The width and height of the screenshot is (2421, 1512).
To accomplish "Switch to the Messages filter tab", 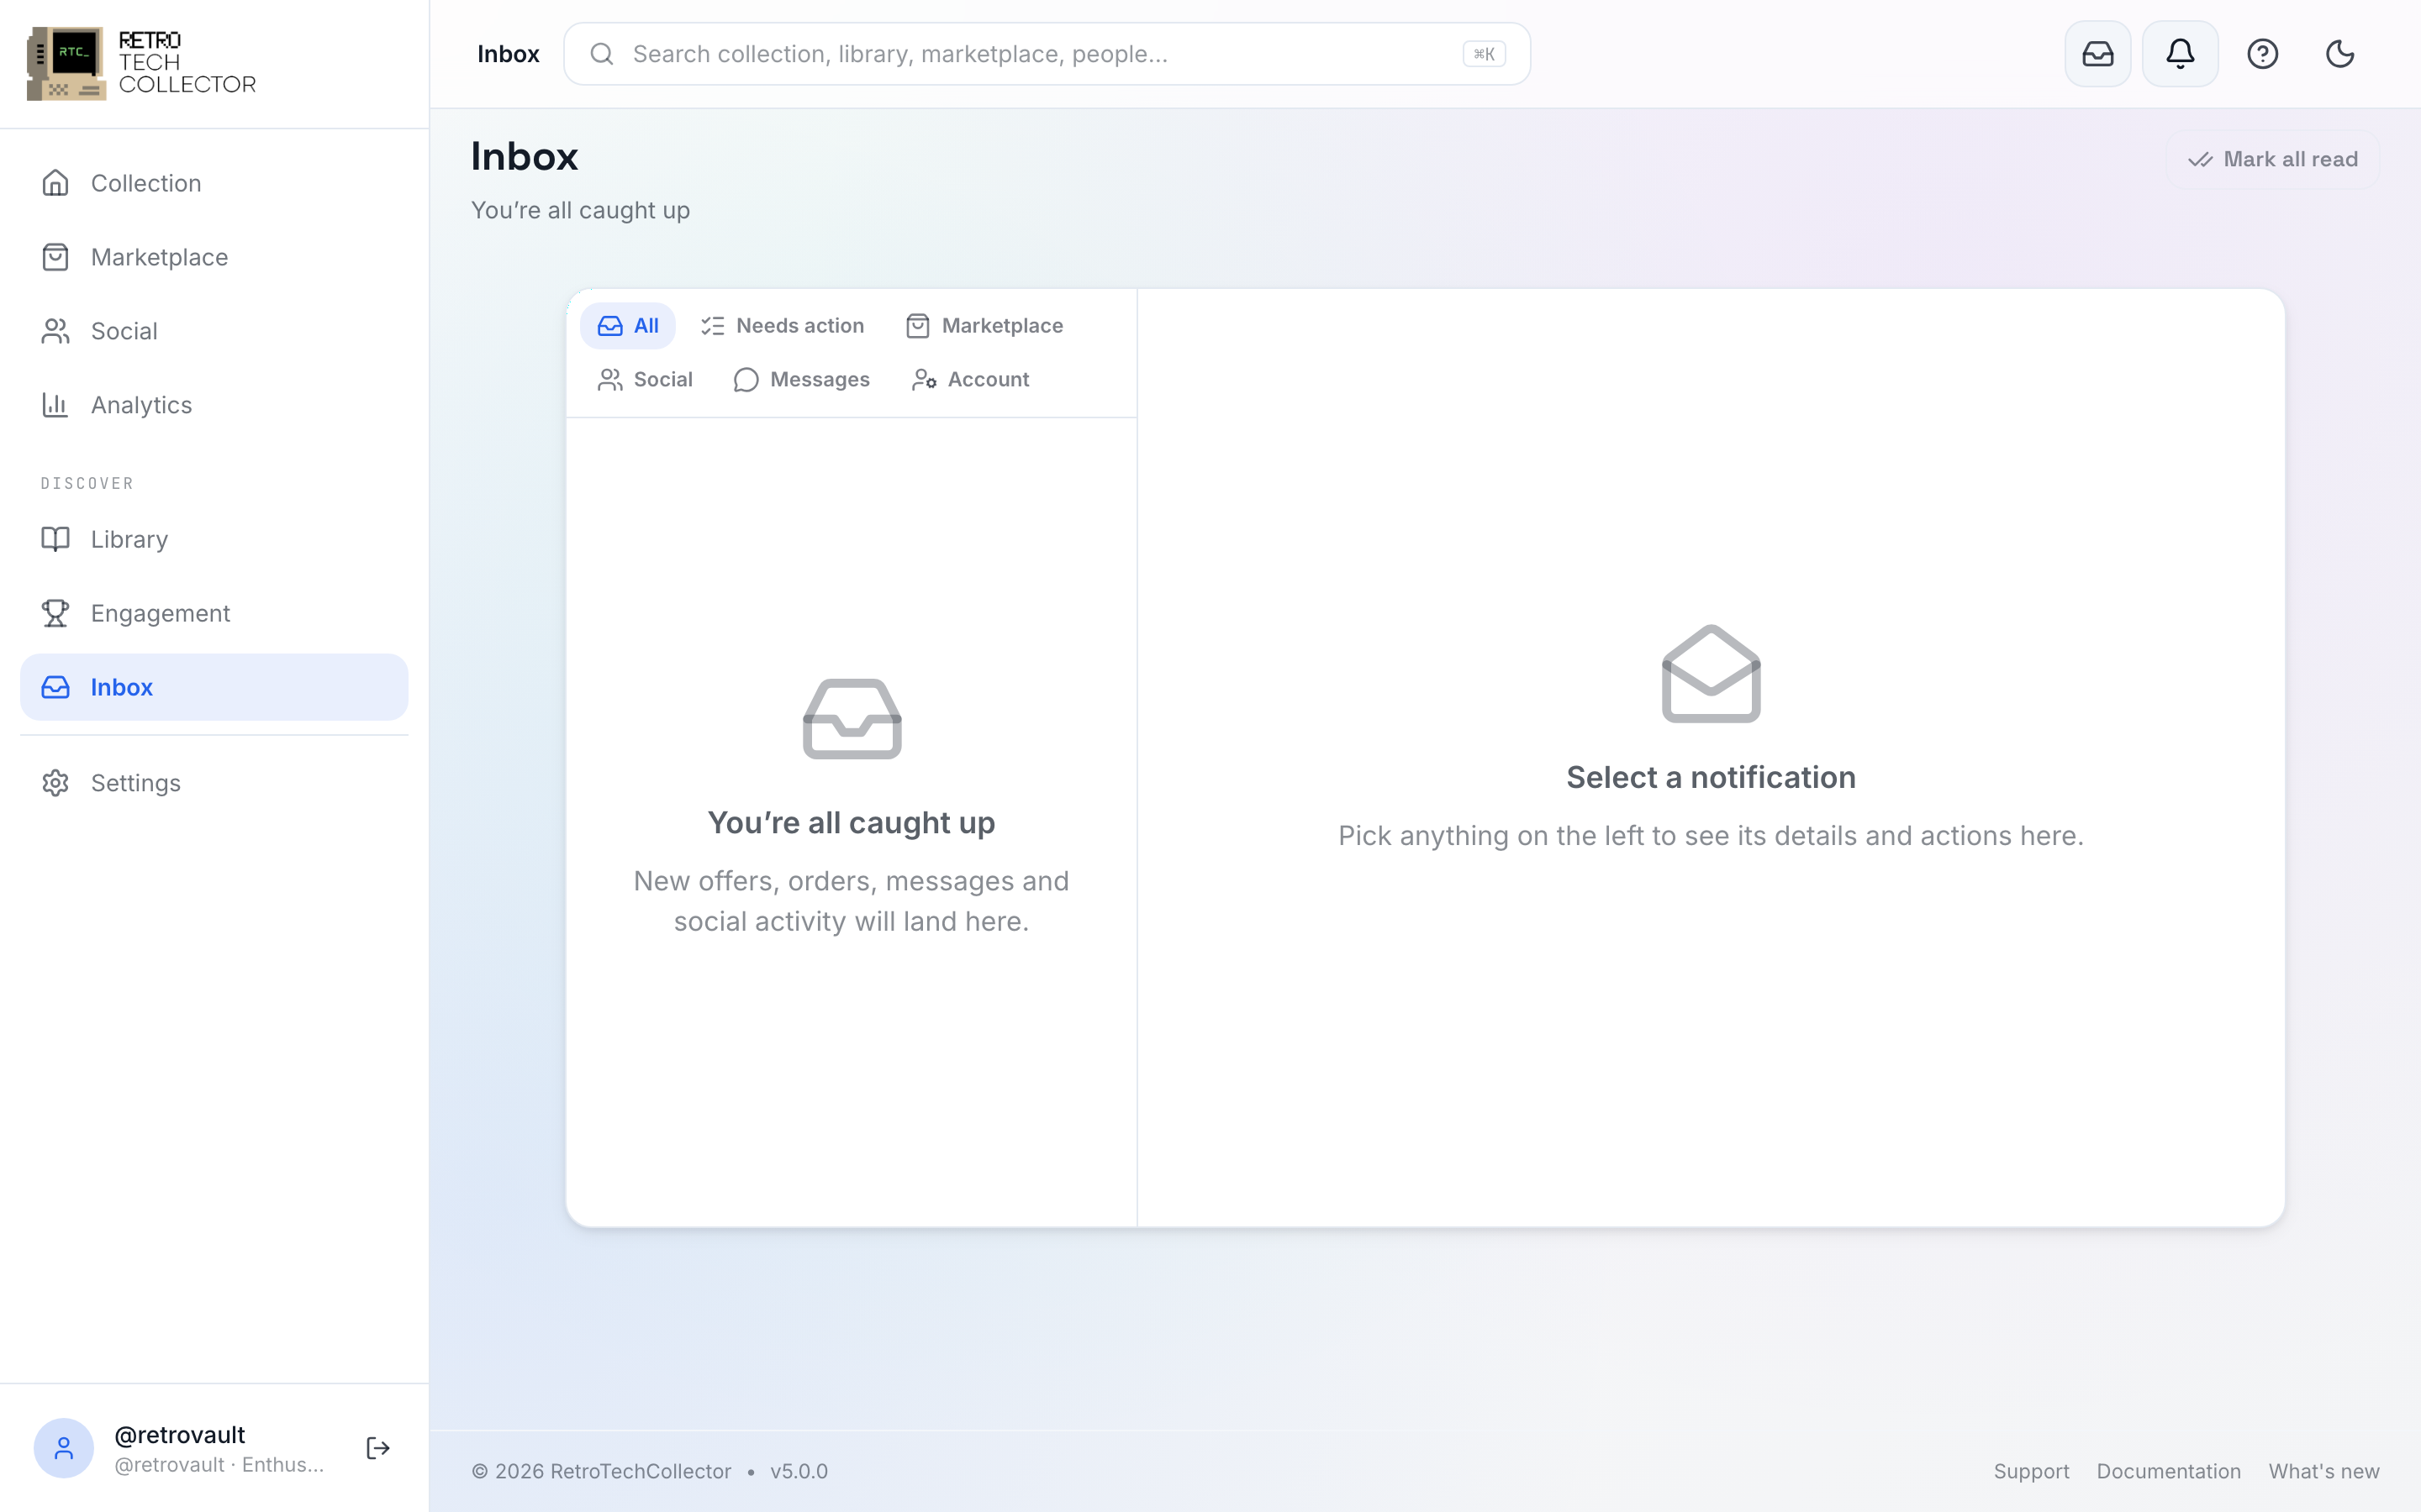I will click(x=801, y=380).
